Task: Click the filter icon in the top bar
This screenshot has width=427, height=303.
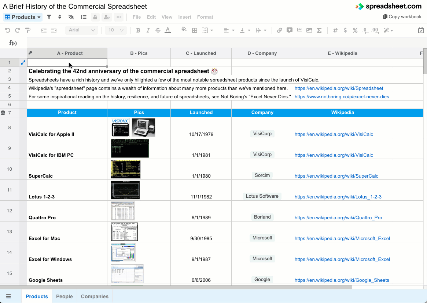Action: tap(49, 17)
